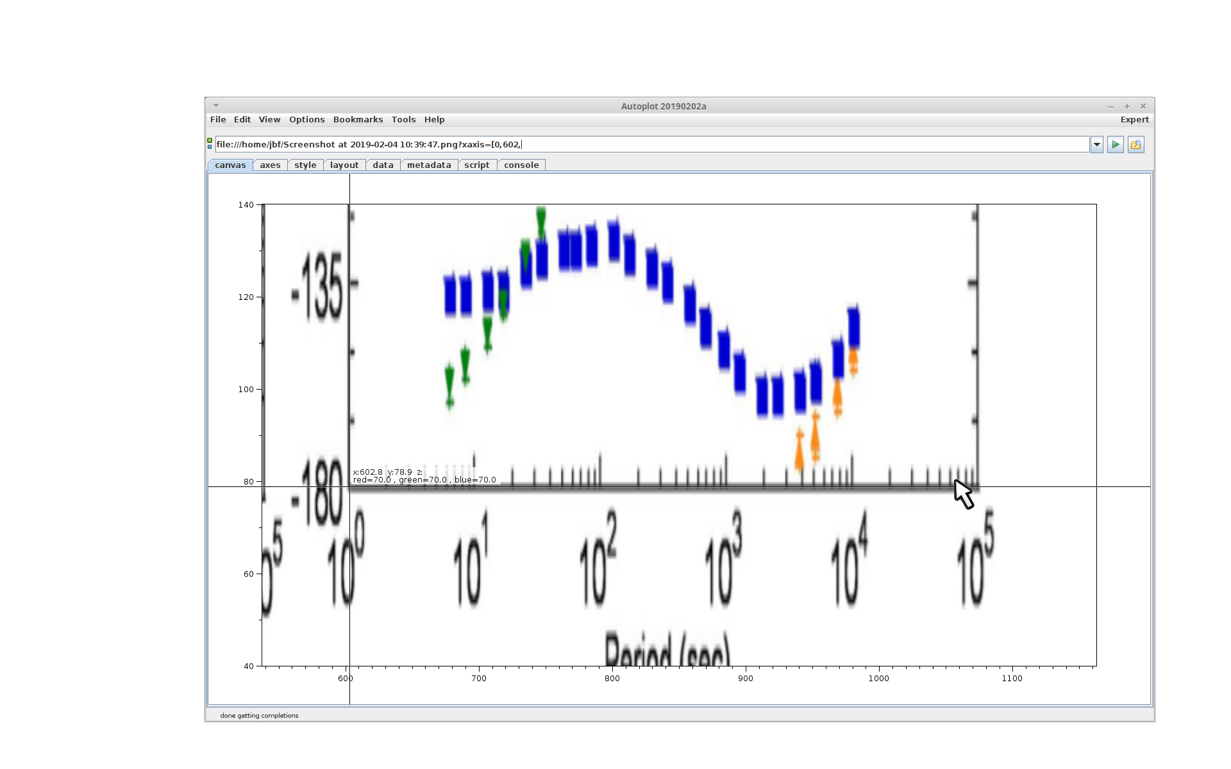Open the Edit menu
This screenshot has height=769, width=1231.
click(x=242, y=120)
